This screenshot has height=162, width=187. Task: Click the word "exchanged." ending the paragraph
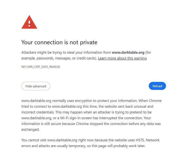[30, 130]
